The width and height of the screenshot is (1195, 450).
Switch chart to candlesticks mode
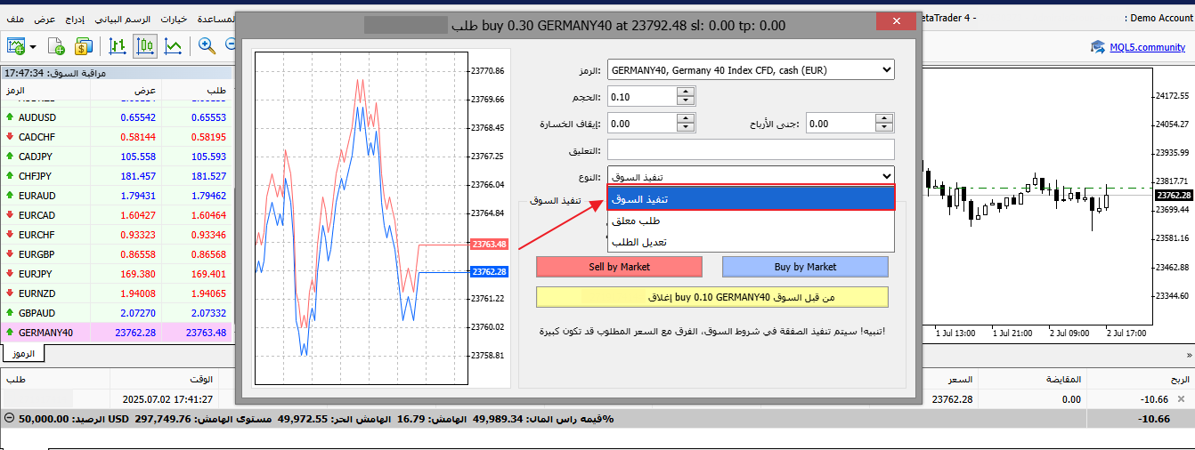pos(145,45)
